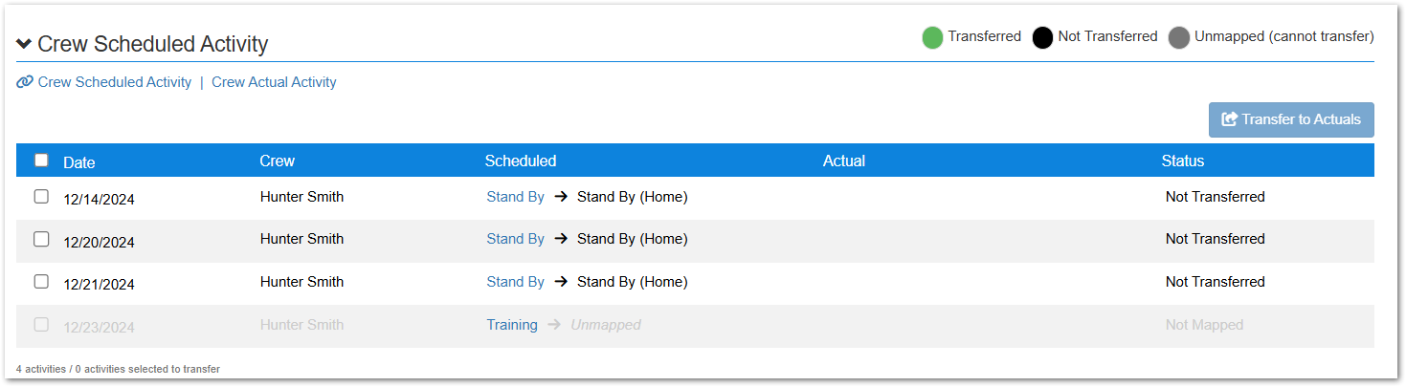This screenshot has height=387, width=1406.
Task: Click the chain link icon beside Crew Scheduled Activity
Action: 25,82
